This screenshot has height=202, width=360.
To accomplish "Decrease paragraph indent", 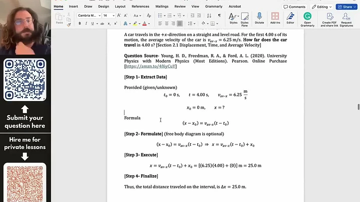I will click(x=193, y=15).
